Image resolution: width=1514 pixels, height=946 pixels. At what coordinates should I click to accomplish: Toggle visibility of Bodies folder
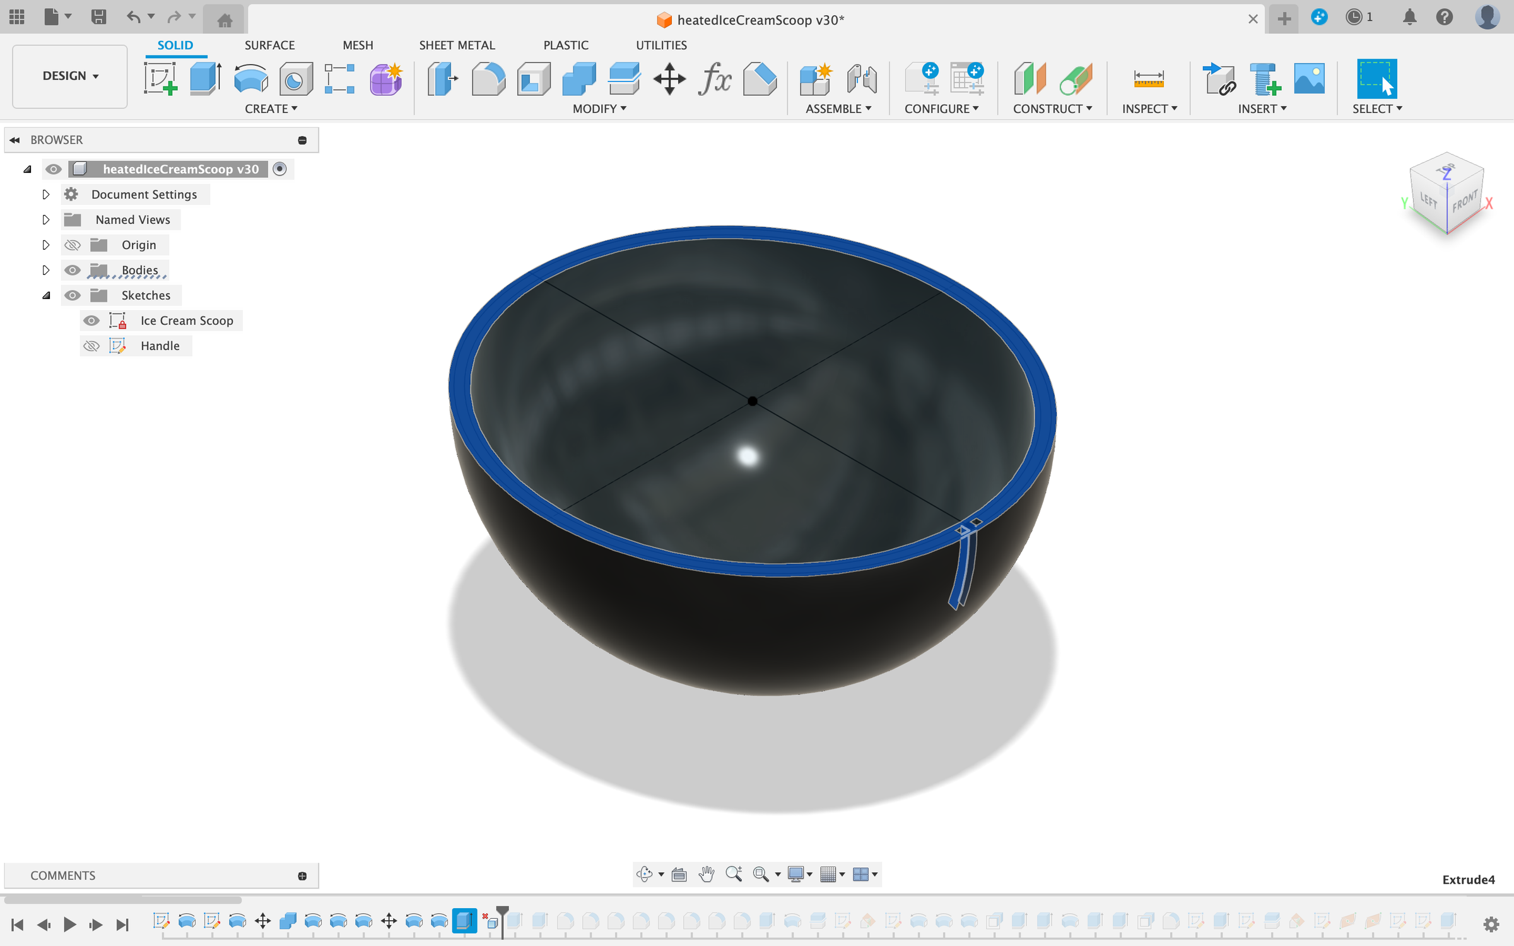[73, 270]
